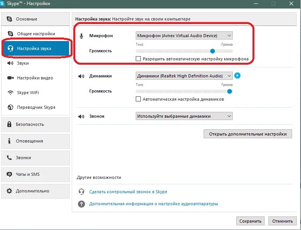Click the speaker icon next to Динамики
This screenshot has height=230, width=301.
(x=81, y=76)
